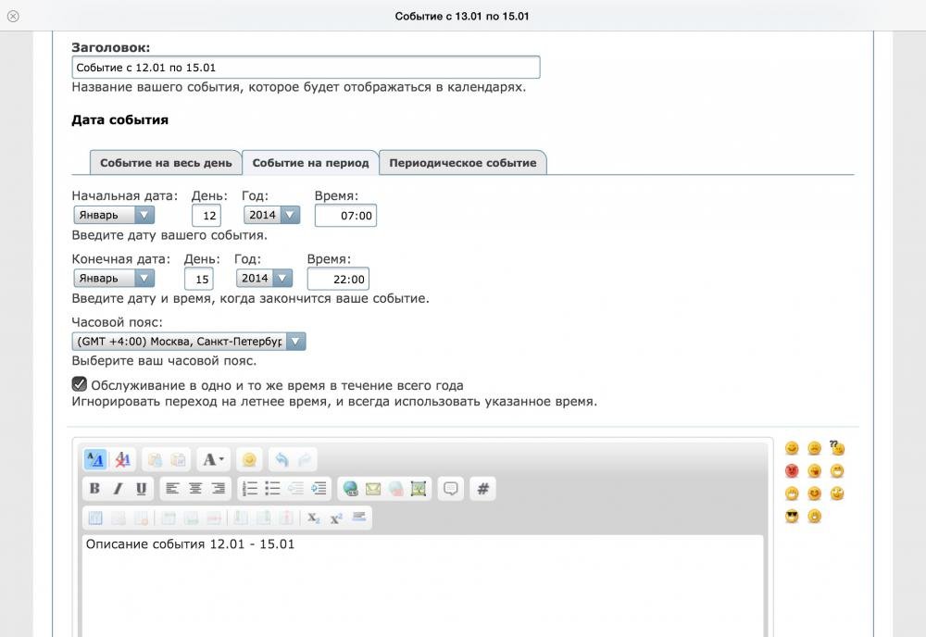Center-align the text in the editor
The image size is (926, 637).
pyautogui.click(x=195, y=489)
